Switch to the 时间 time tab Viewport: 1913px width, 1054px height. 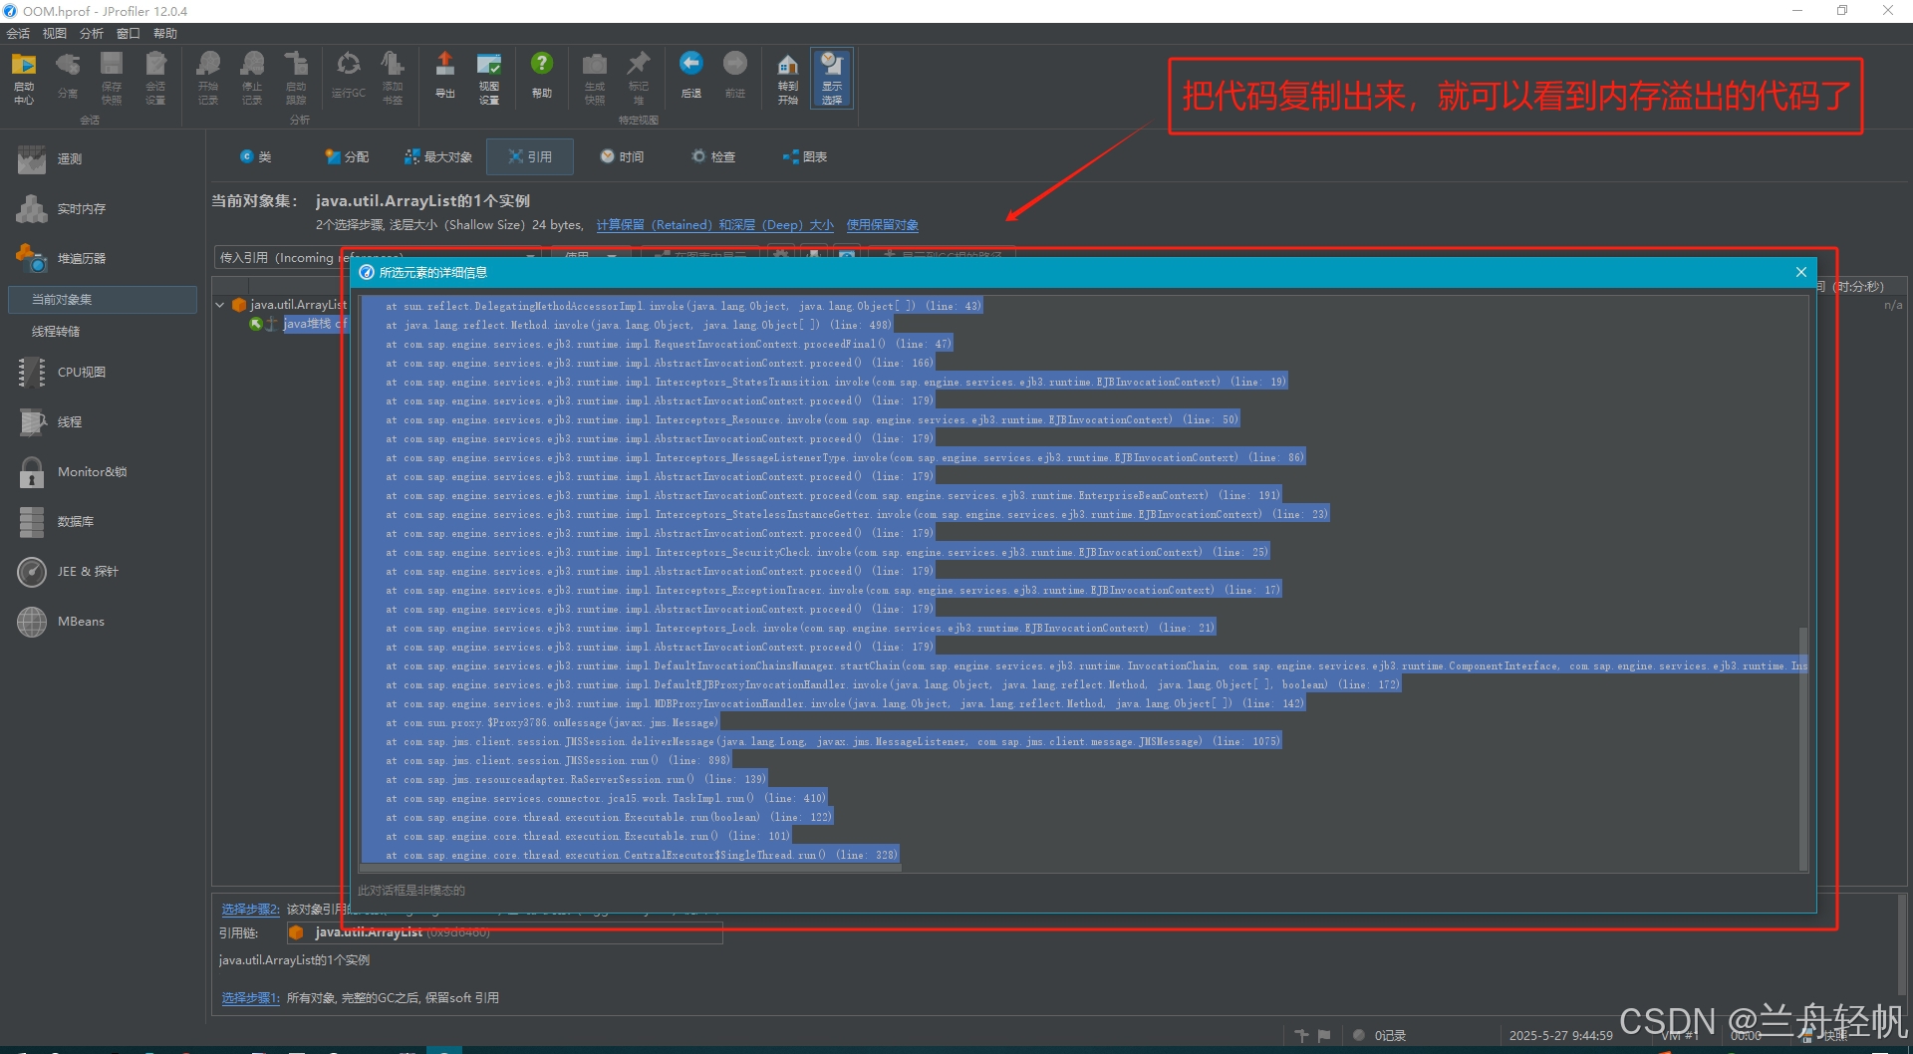click(x=622, y=157)
